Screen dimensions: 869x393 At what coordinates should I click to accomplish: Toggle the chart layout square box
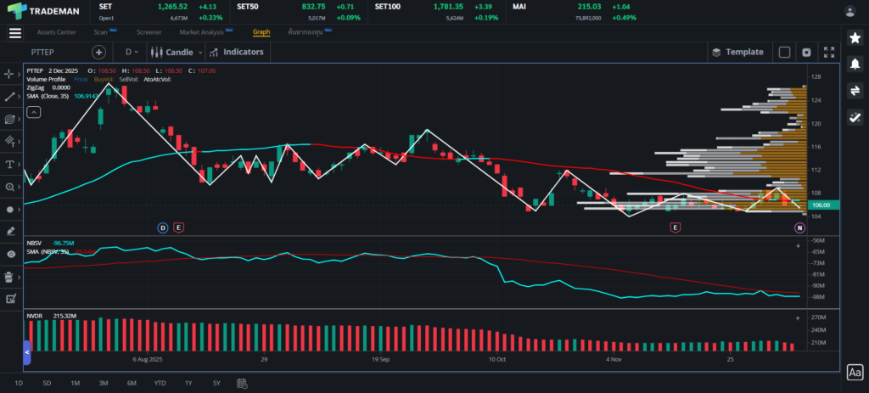point(784,52)
